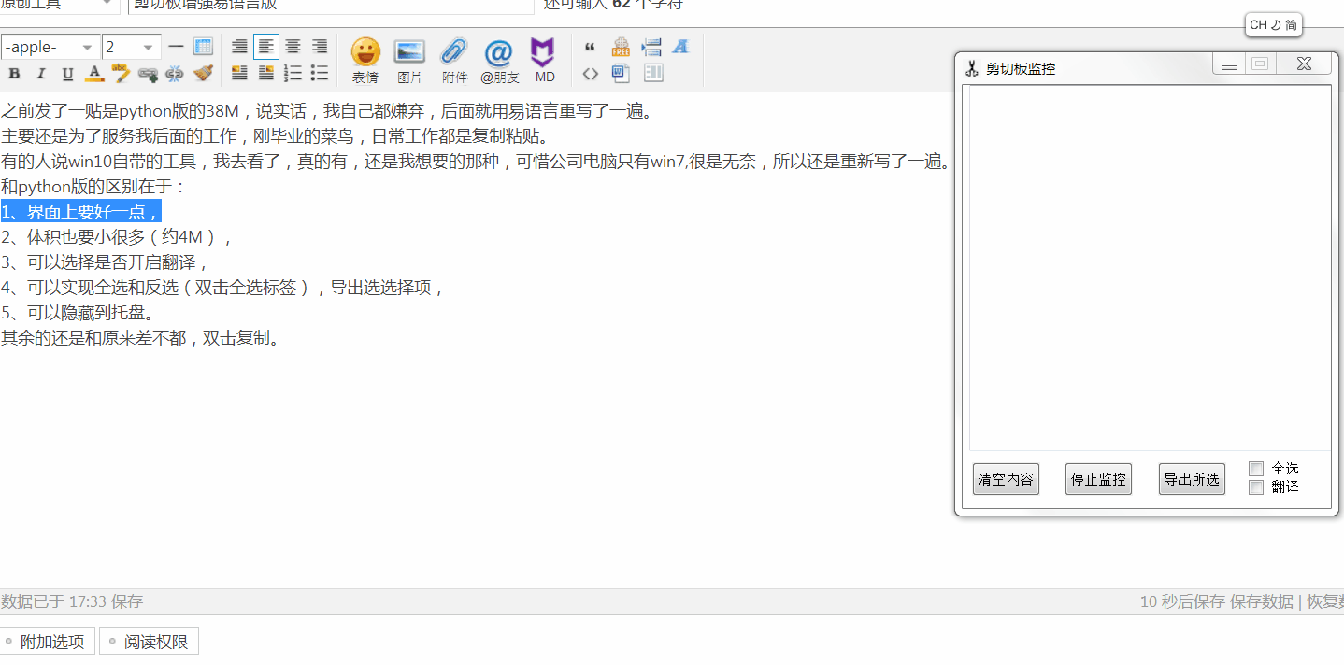Click 停止监控 button
The image size is (1344, 665).
pyautogui.click(x=1098, y=479)
